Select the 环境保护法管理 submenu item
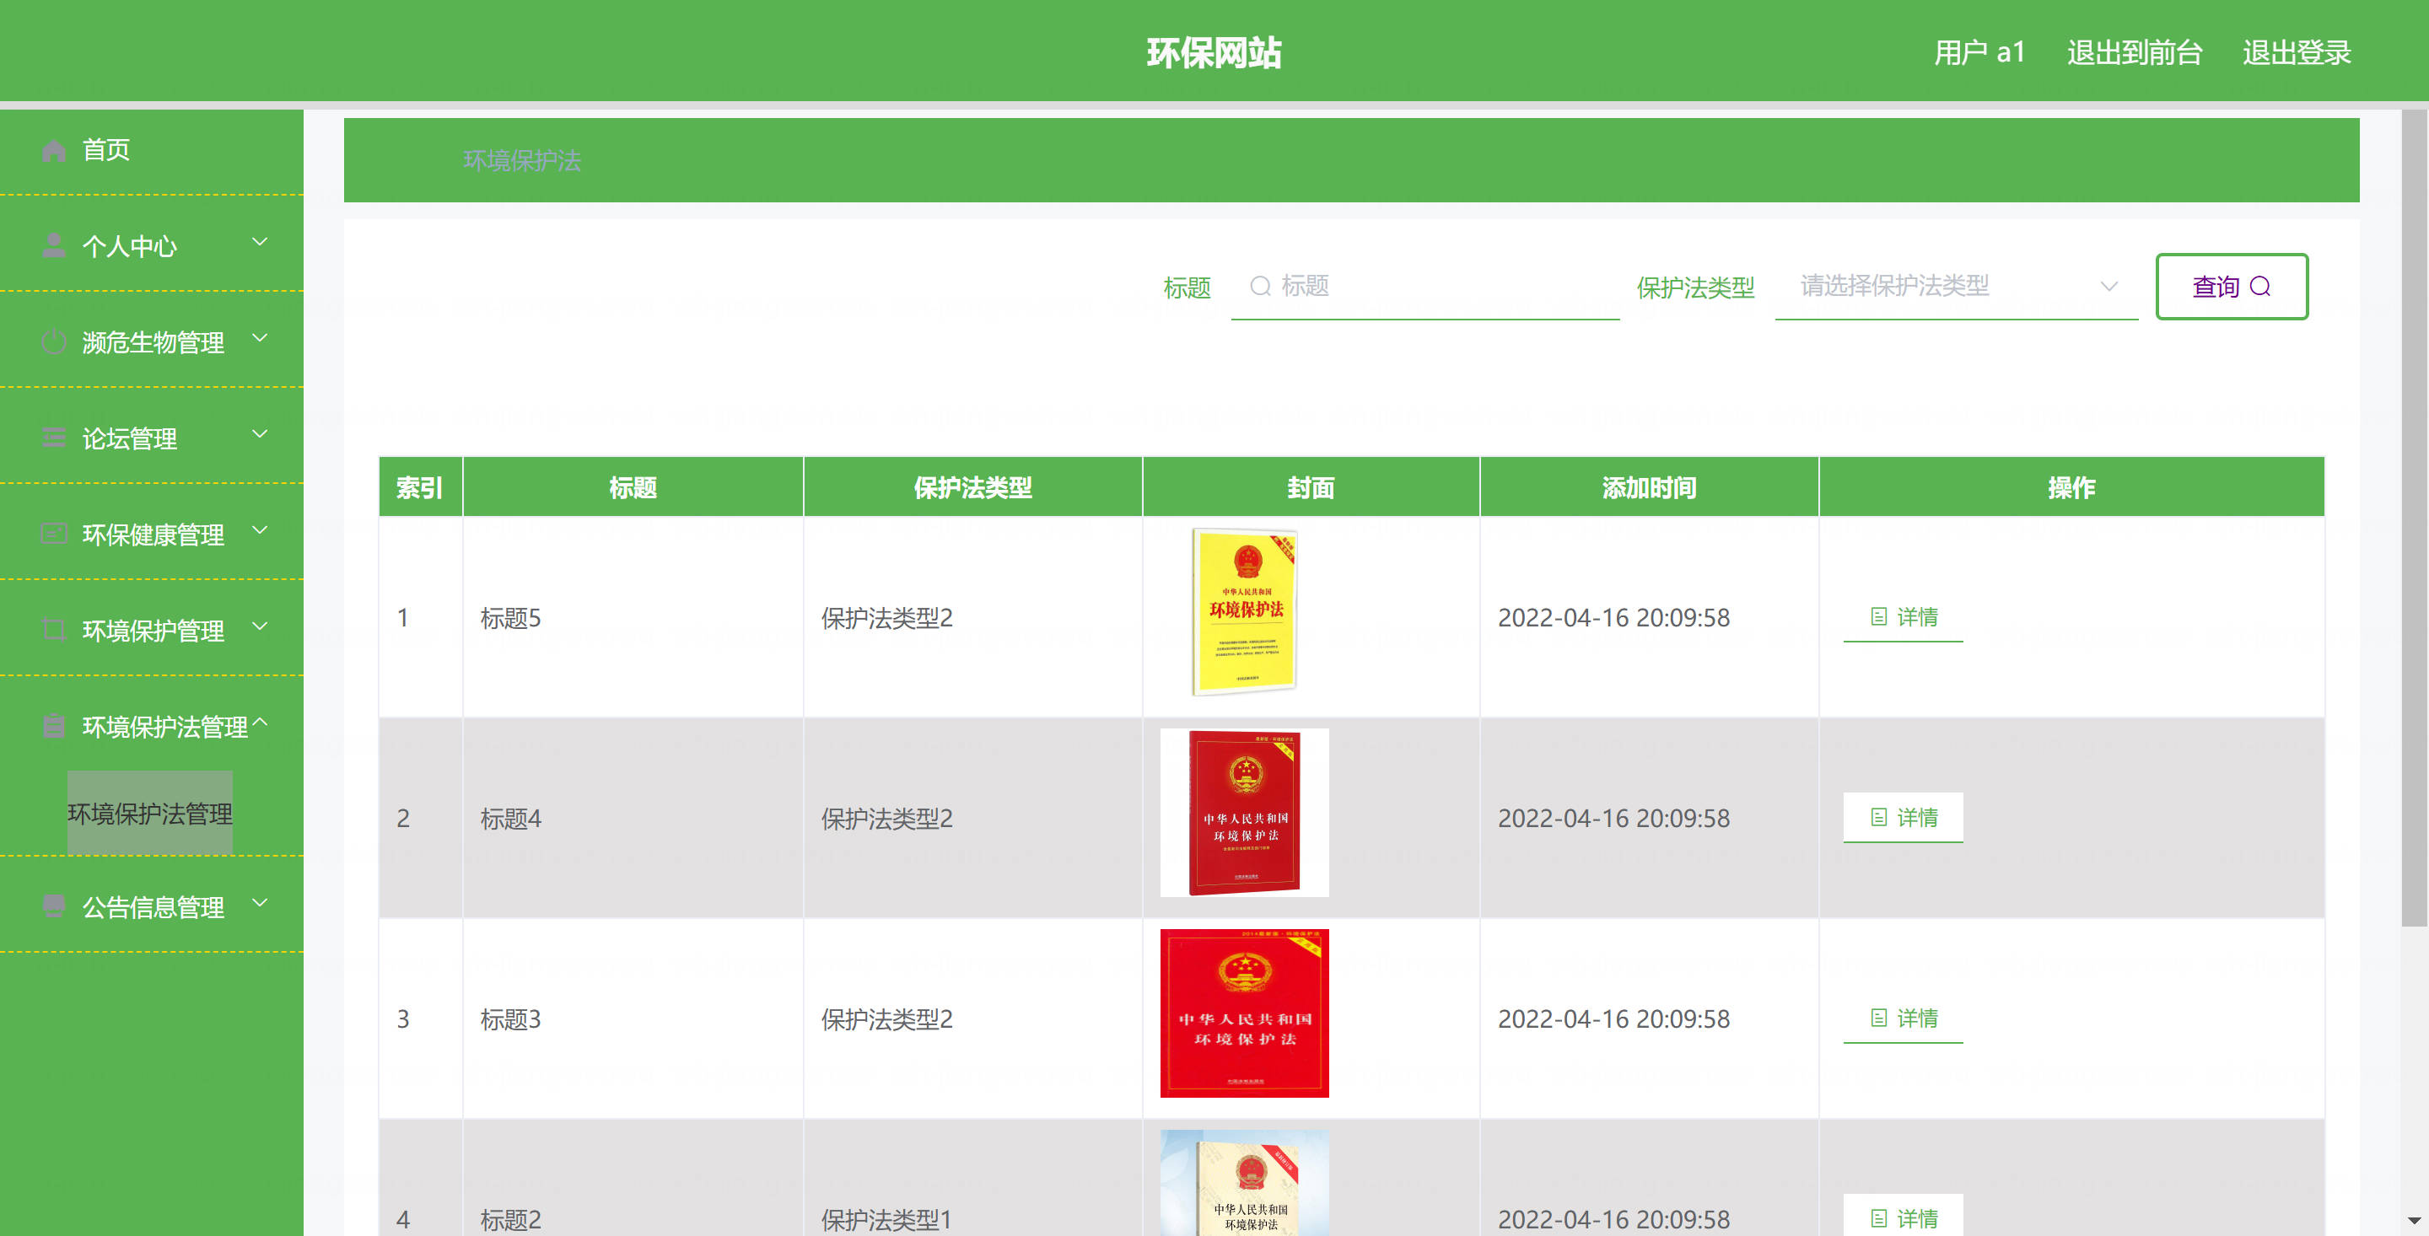2429x1236 pixels. (x=150, y=813)
